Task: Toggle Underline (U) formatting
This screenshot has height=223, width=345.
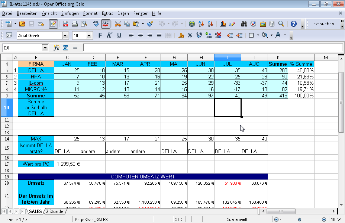Action: click(x=119, y=35)
